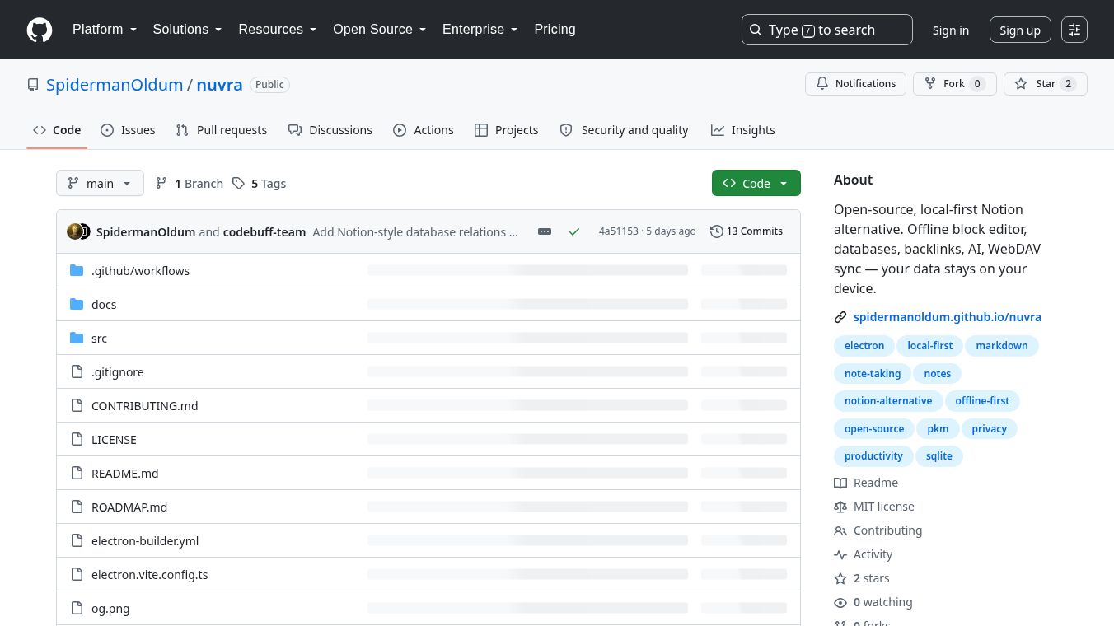Screen dimensions: 1114x626
Task: Select the CONTRIBUTING.md file icon
Action: 77,405
